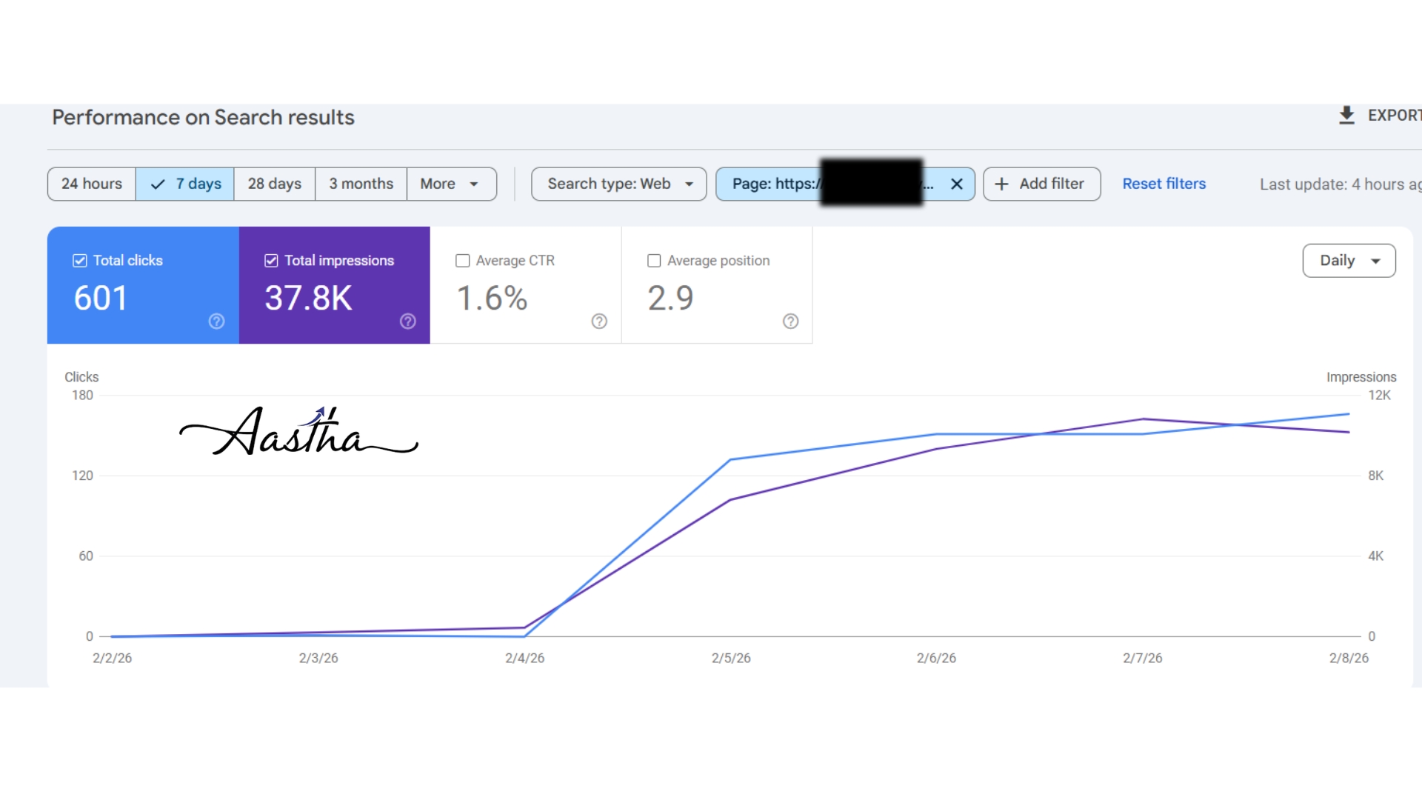Open help icon on Total impressions card
This screenshot has width=1422, height=800.
408,321
